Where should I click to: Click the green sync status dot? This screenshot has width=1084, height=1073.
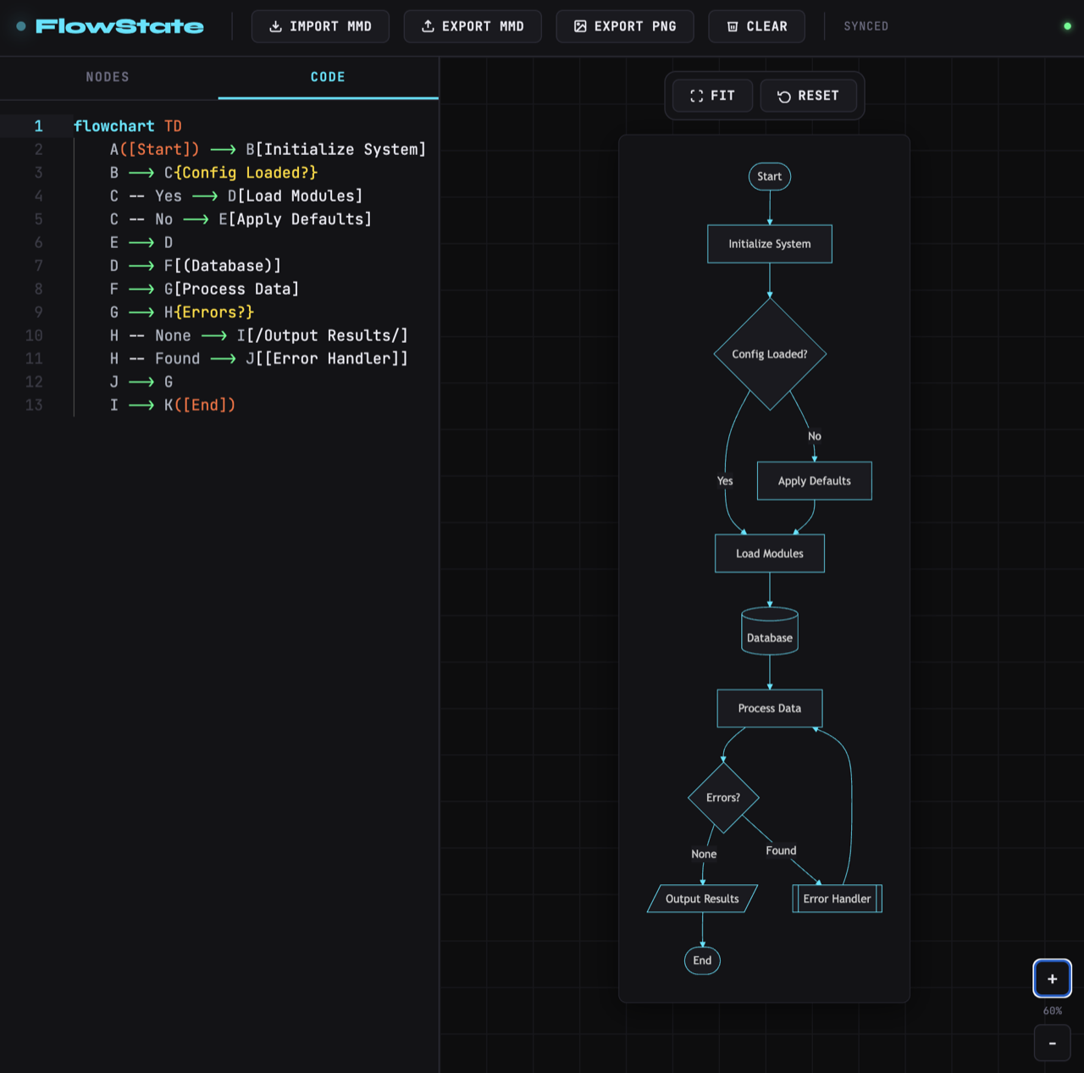1067,26
